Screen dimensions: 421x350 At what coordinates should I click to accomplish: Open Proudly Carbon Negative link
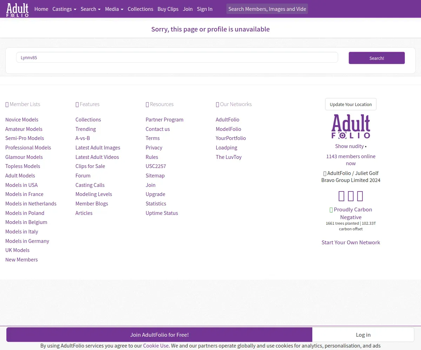click(x=353, y=213)
